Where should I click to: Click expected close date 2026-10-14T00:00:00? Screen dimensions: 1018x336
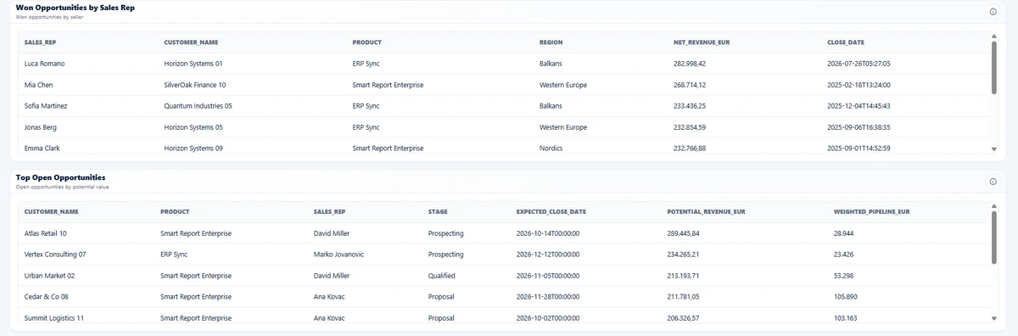click(548, 233)
